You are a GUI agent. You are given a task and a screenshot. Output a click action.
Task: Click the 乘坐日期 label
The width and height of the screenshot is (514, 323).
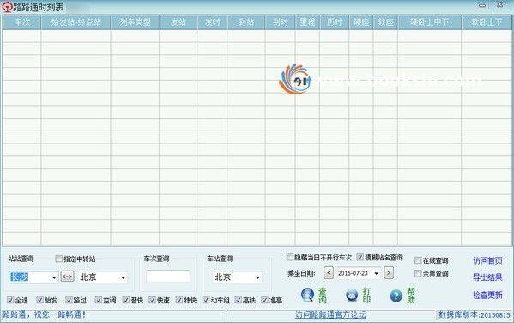pos(301,273)
